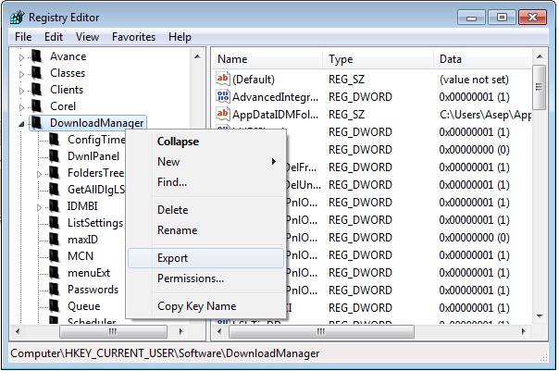The image size is (559, 371).
Task: Click the MCN subkey folder icon
Action: point(54,256)
